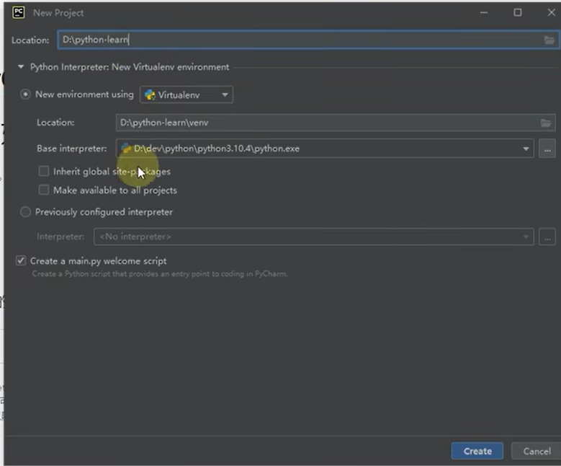561x466 pixels.
Task: Browse for venv location folder icon
Action: tap(546, 123)
